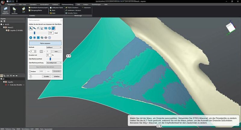
Task: Open the Methode dropdown
Action: (x=54, y=47)
